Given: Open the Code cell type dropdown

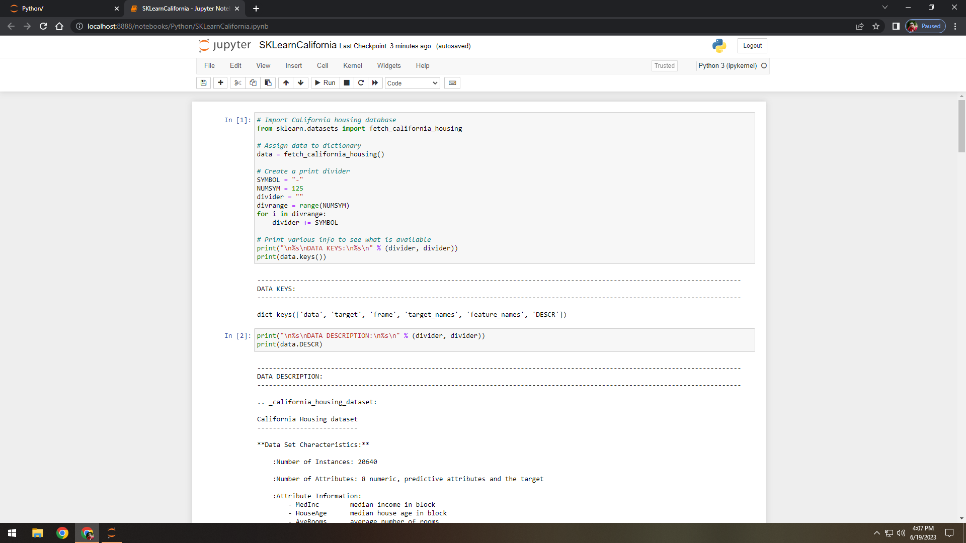Looking at the screenshot, I should click(x=412, y=83).
